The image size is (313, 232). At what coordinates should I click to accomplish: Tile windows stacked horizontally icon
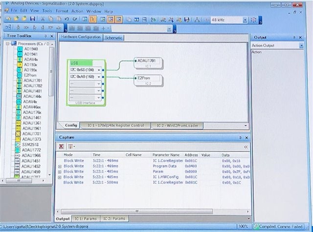click(x=145, y=20)
